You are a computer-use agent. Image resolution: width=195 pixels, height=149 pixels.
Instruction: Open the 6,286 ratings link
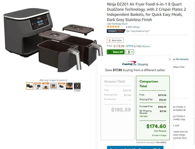132,27
